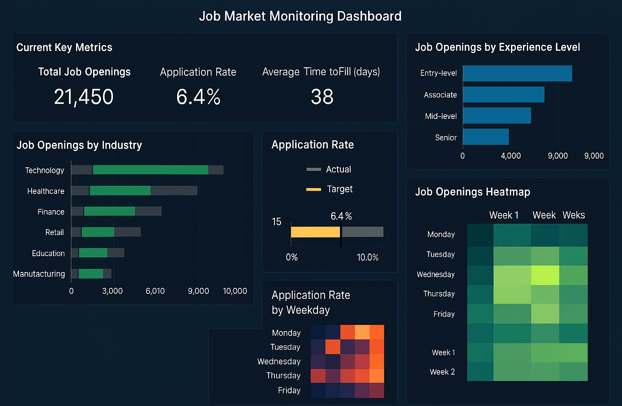Pick the Senior bar in experience chart
622x406 pixels.
tap(485, 137)
